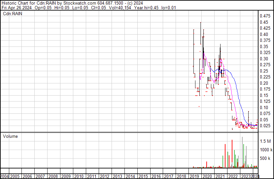Click the 'Vol=40,154' volume value
274x179 pixels.
tap(120, 8)
